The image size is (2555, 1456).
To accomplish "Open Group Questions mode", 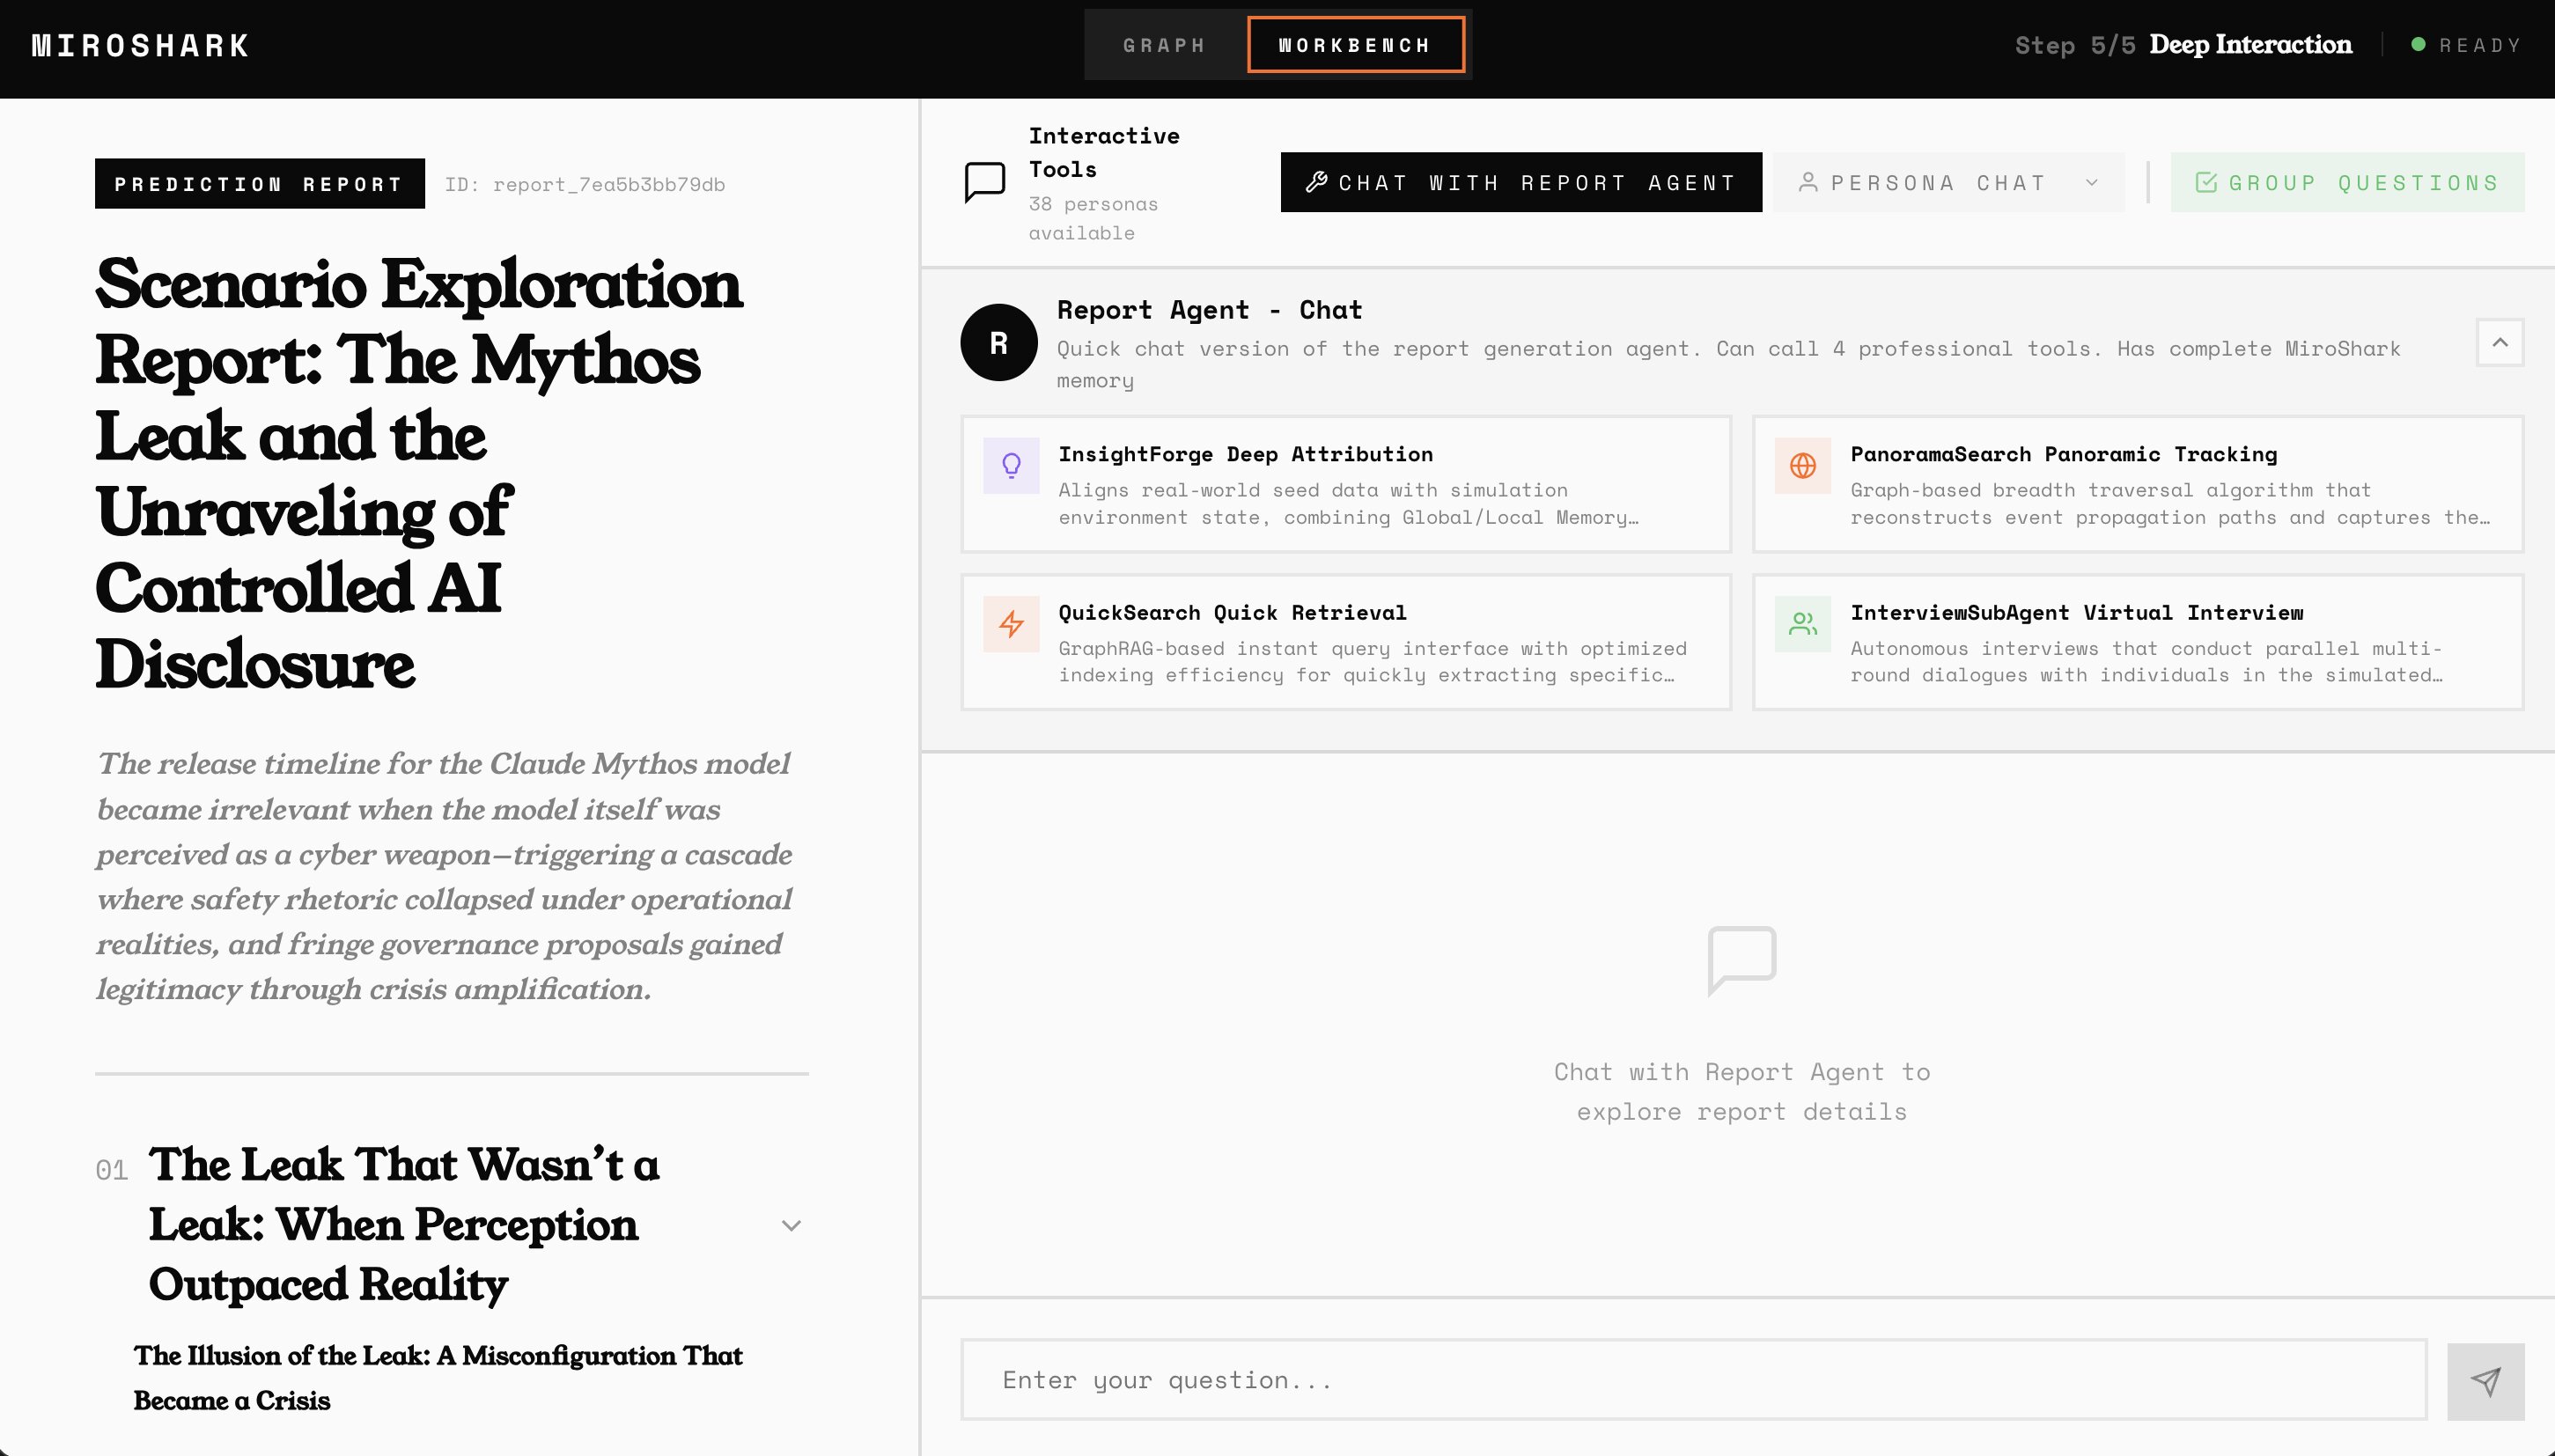I will point(2346,183).
